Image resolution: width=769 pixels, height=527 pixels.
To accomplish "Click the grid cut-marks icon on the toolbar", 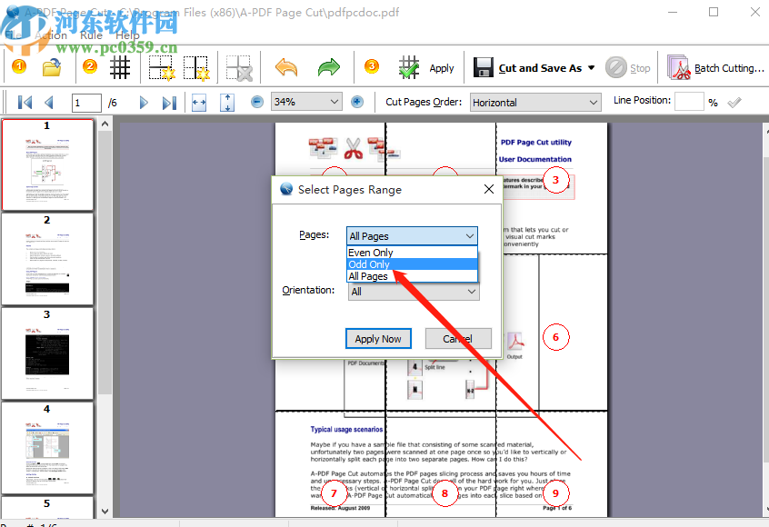I will tap(119, 67).
